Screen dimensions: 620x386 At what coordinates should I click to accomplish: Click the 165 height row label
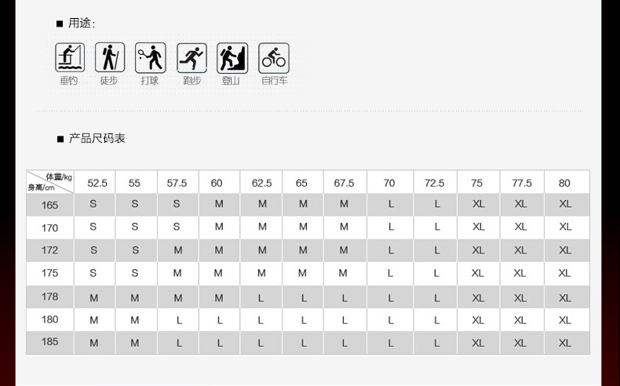pyautogui.click(x=49, y=205)
